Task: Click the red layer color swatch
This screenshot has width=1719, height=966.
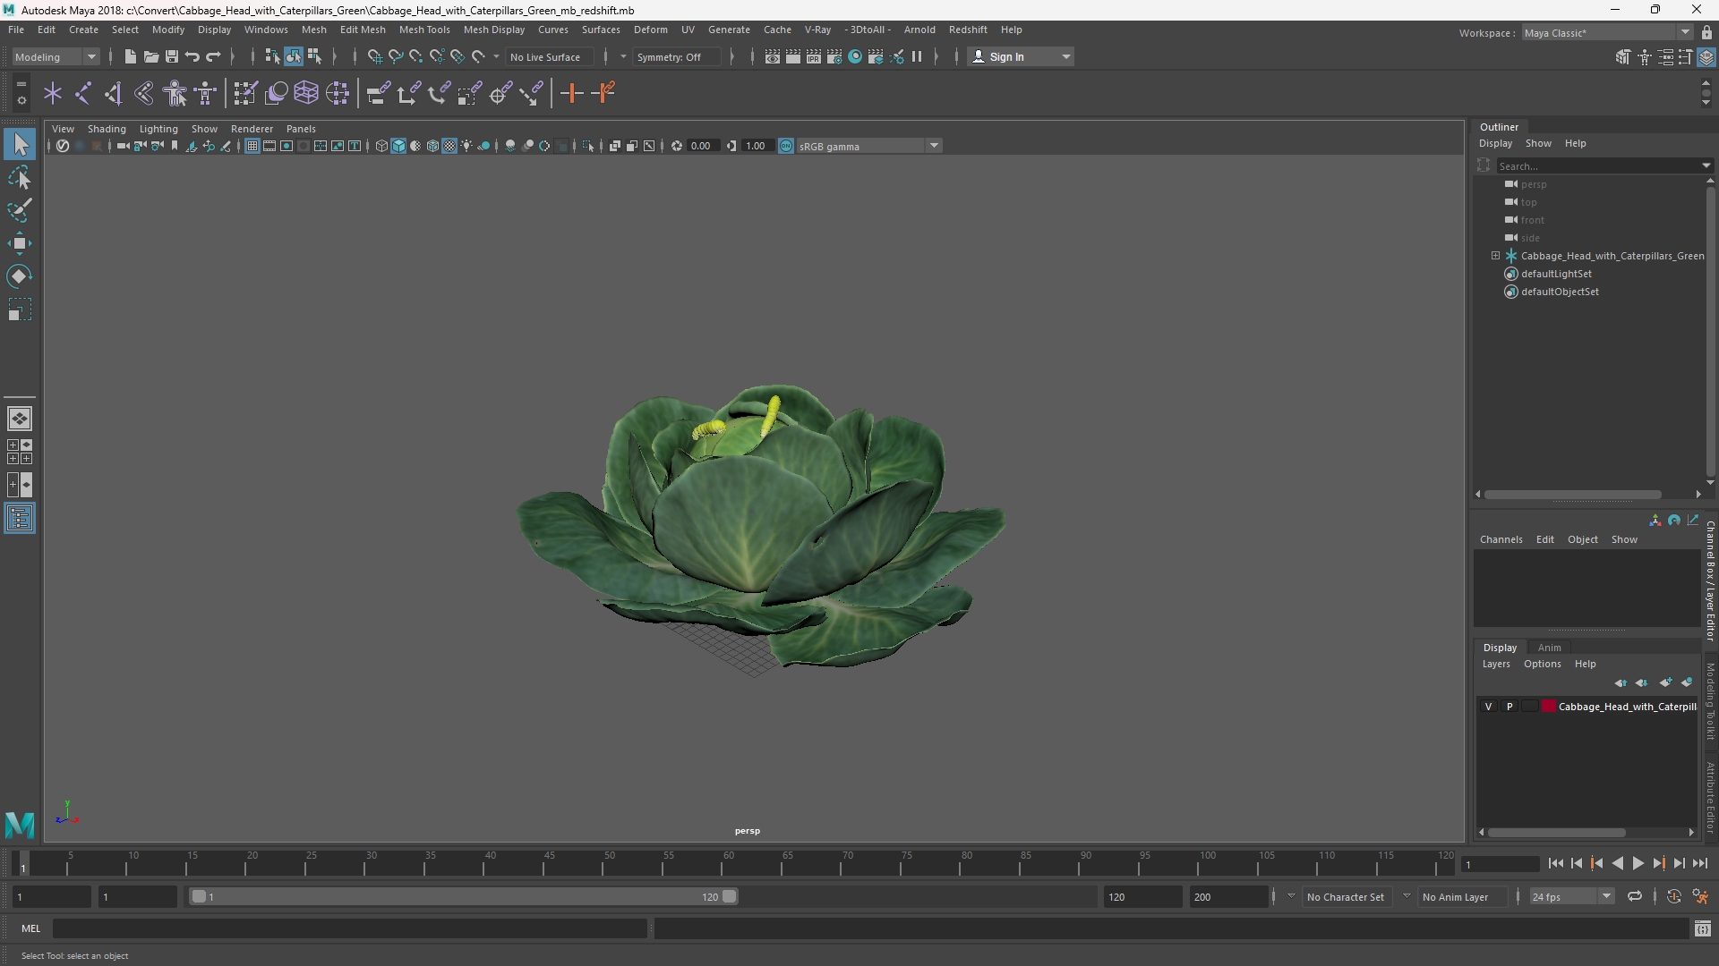Action: point(1549,707)
